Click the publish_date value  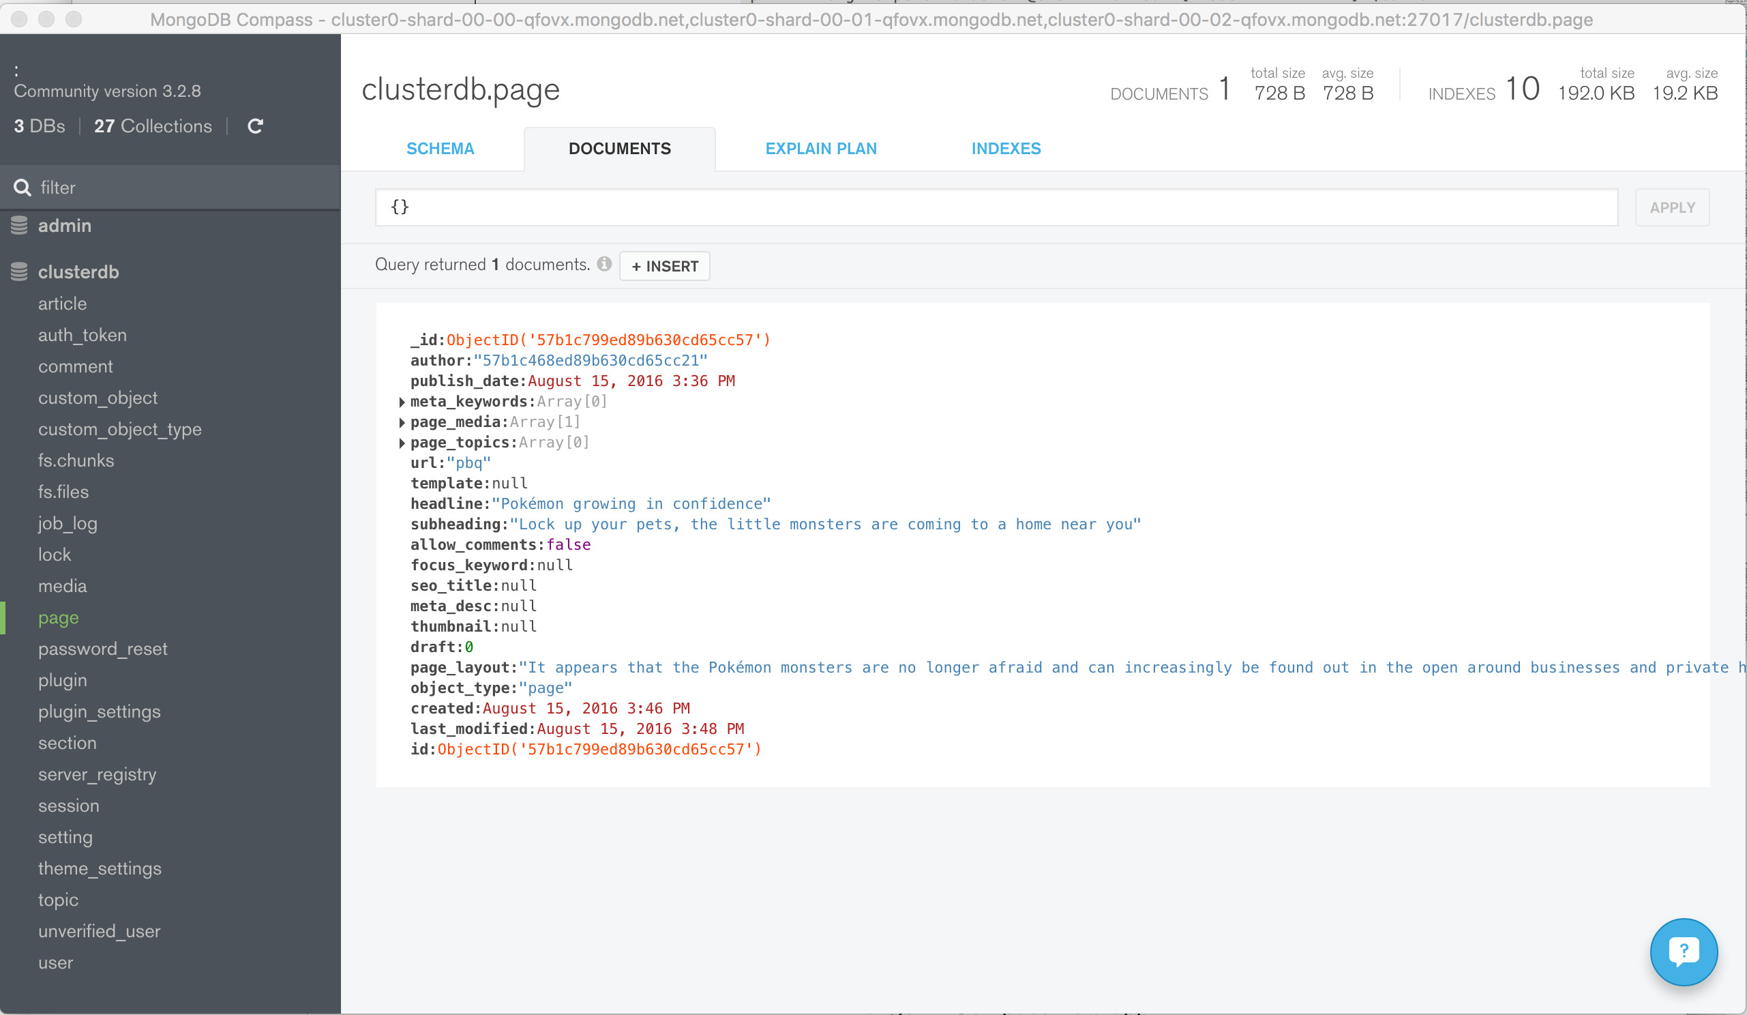pos(631,381)
